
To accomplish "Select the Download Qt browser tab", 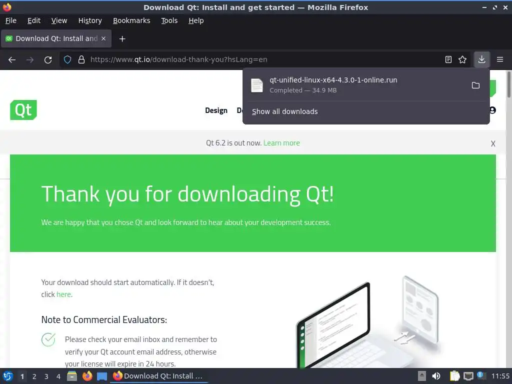I will pyautogui.click(x=56, y=38).
